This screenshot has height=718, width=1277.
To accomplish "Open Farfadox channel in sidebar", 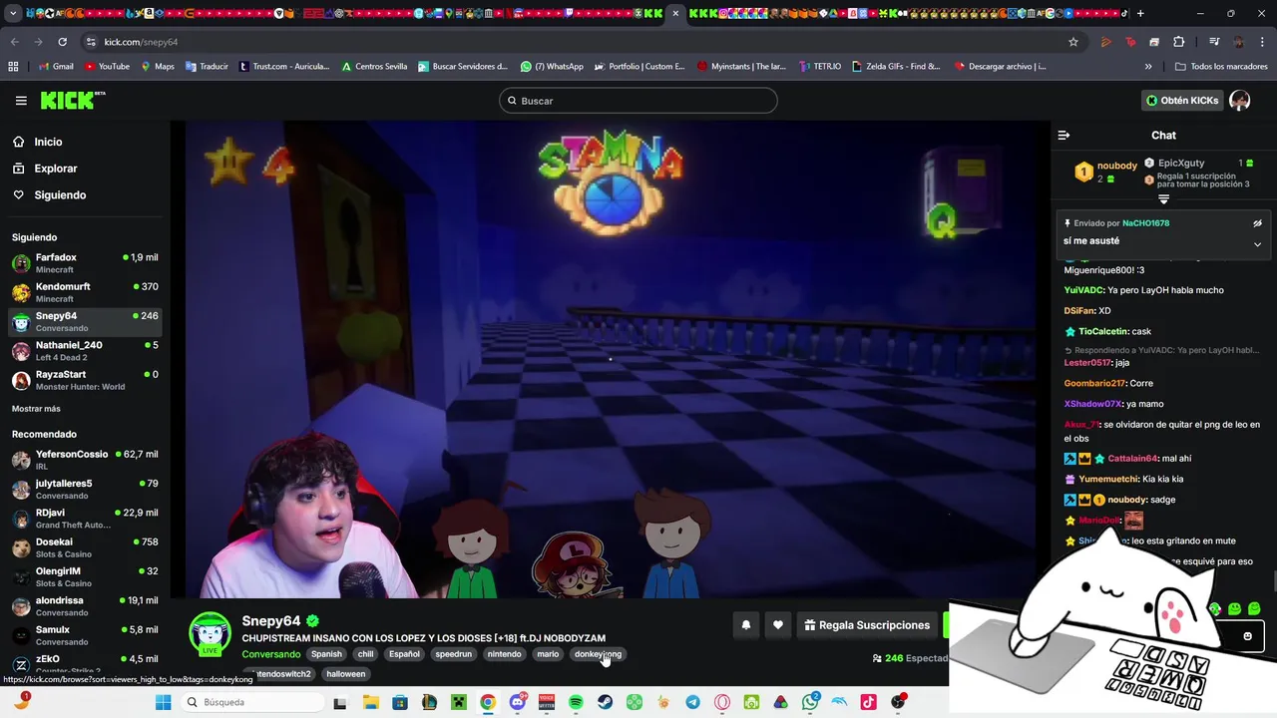I will coord(85,263).
